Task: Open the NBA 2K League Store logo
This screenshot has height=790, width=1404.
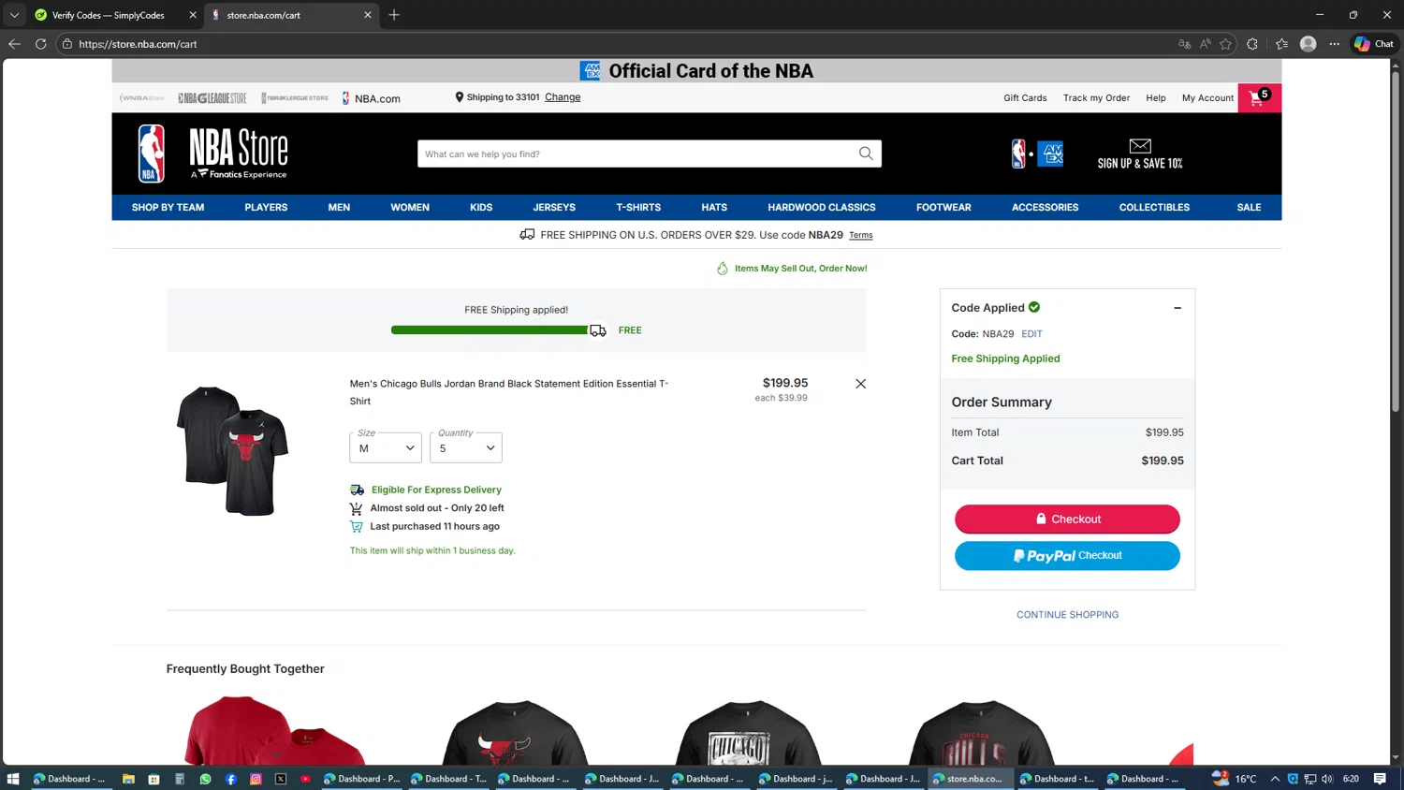Action: [295, 97]
